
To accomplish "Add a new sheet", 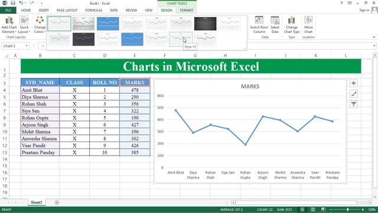I will 57,202.
